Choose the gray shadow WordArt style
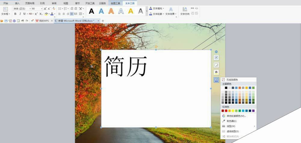Image resolution: width=301 pixels, height=143 pixels. (x=141, y=11)
